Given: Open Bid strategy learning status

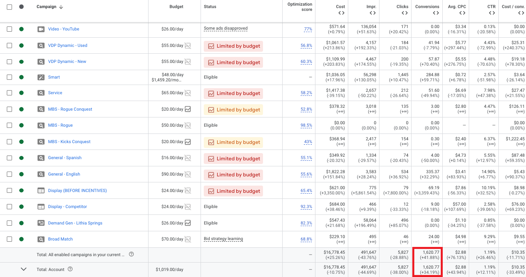Looking at the screenshot, I should tap(223, 239).
